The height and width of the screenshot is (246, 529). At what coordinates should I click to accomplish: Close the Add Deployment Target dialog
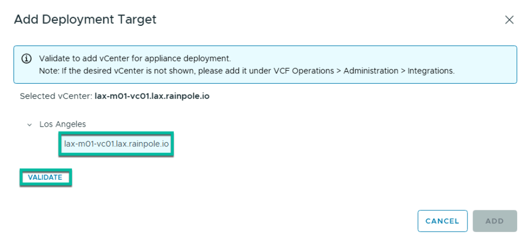[509, 20]
